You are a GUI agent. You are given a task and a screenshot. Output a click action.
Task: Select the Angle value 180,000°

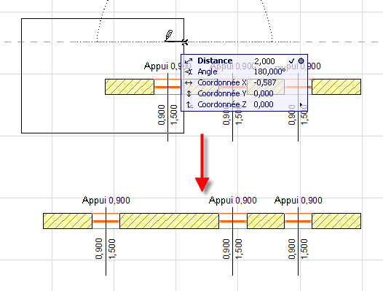point(269,71)
